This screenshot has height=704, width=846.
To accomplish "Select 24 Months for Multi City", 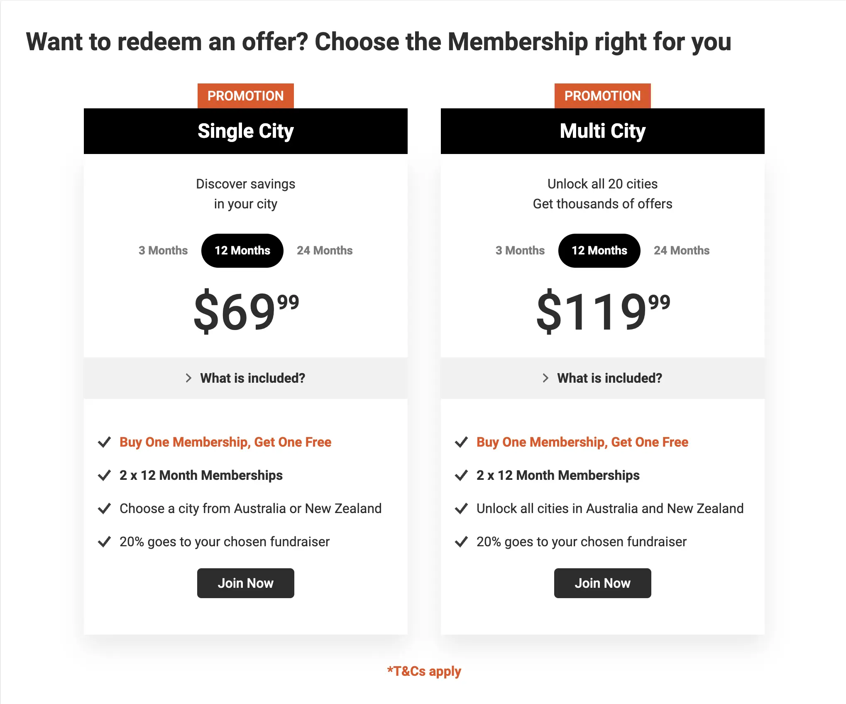I will coord(682,250).
